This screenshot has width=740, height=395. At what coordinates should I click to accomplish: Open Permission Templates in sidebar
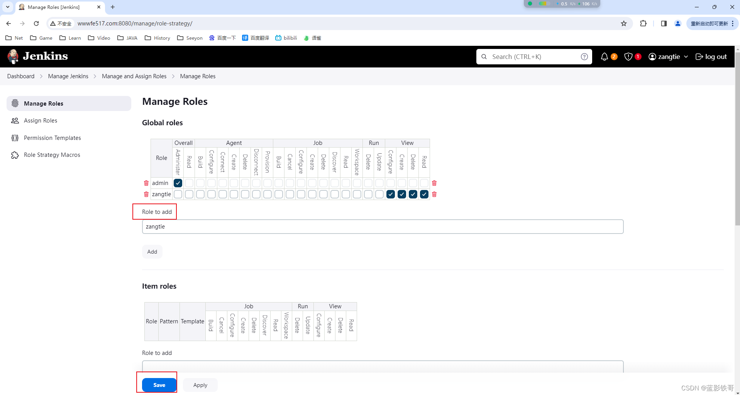point(52,138)
